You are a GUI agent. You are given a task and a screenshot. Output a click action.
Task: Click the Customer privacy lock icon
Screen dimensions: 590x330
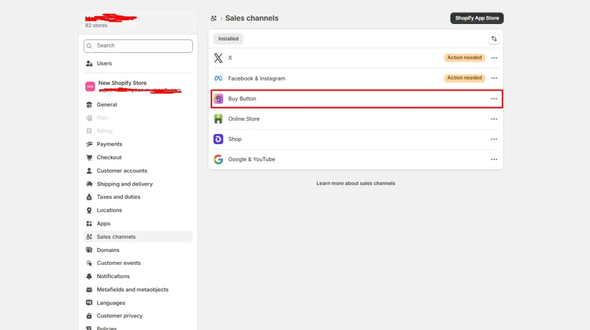coord(89,316)
